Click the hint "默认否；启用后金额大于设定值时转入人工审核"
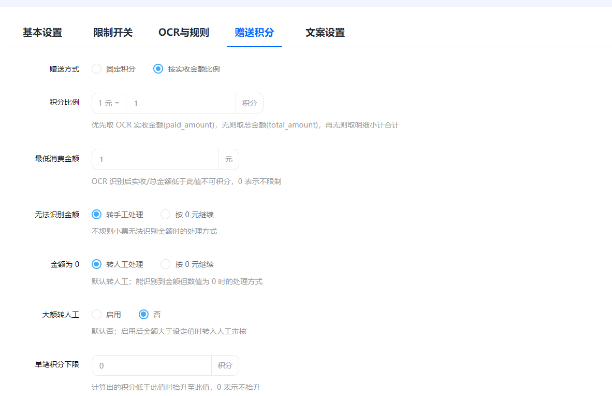This screenshot has width=612, height=396. click(x=169, y=332)
